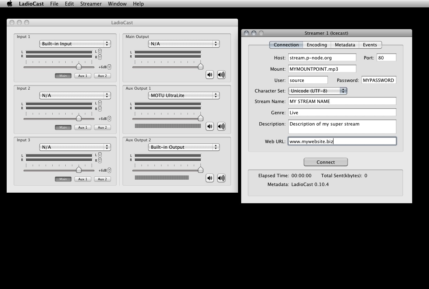429x289 pixels.
Task: Open the Apple menu
Action: point(9,4)
